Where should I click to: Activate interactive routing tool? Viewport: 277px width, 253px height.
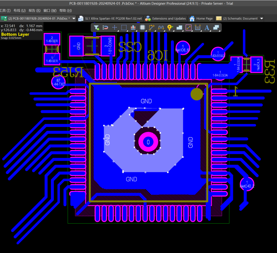[x=151, y=28]
